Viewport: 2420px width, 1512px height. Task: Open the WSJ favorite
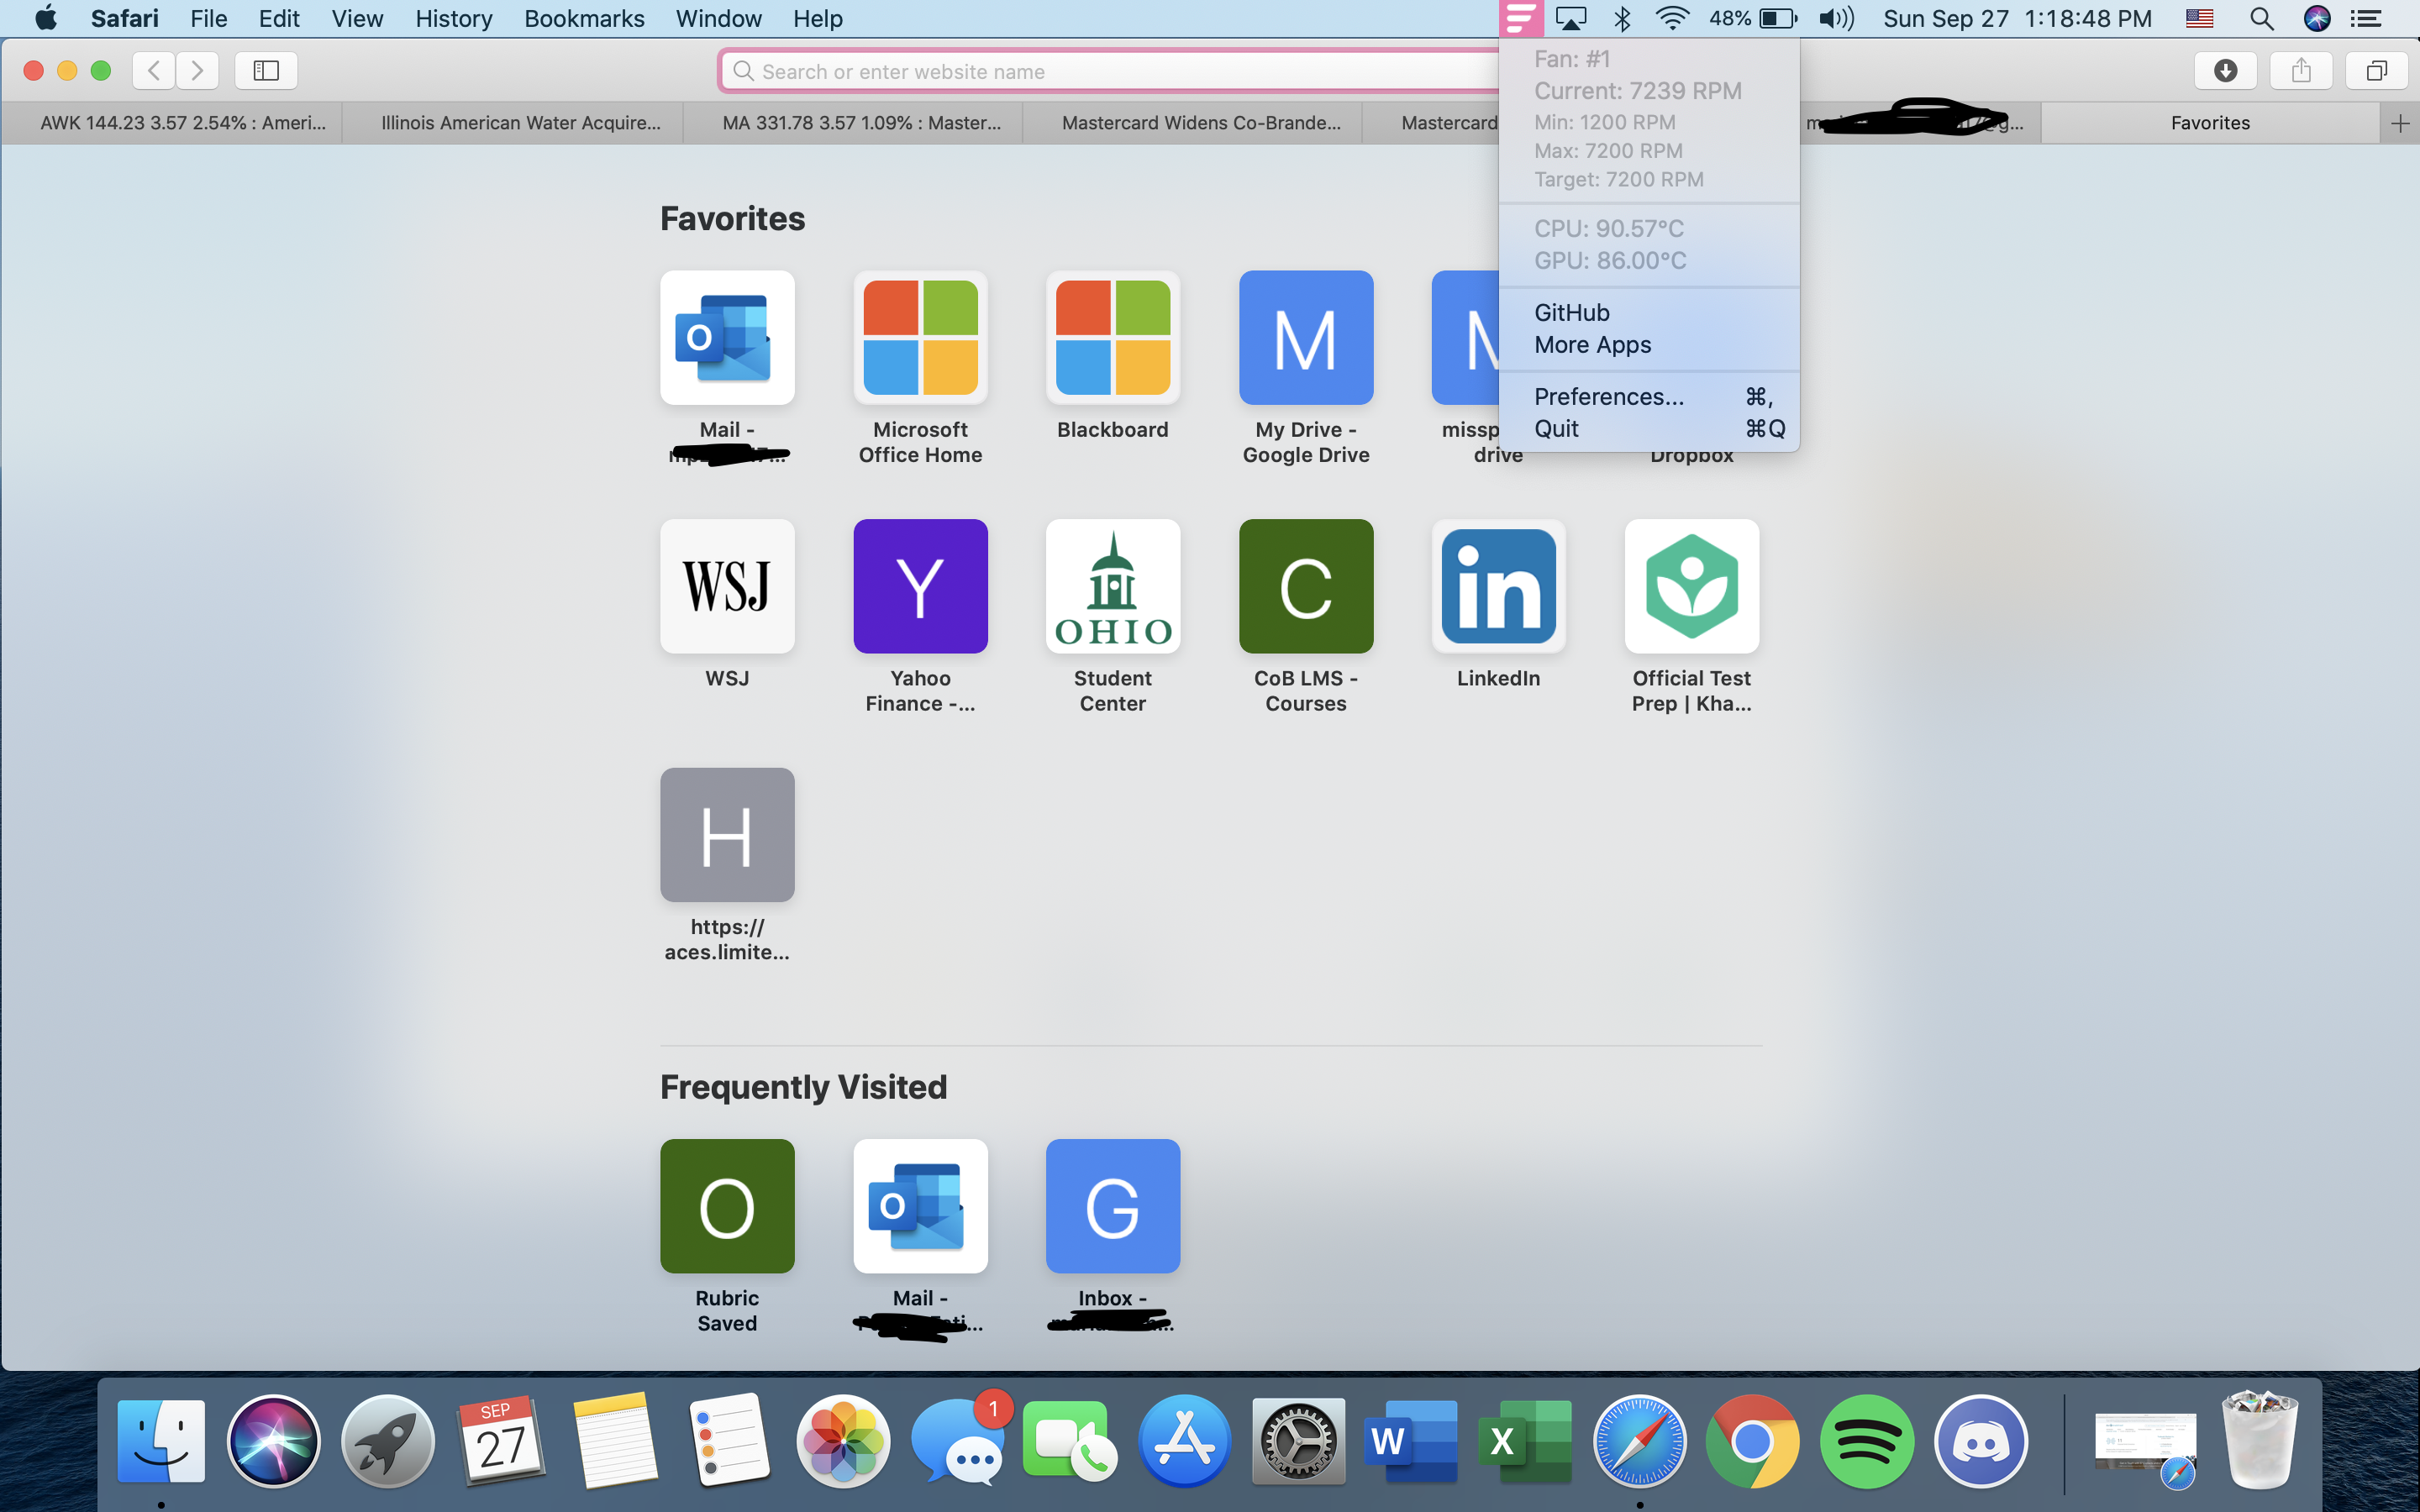pos(727,586)
